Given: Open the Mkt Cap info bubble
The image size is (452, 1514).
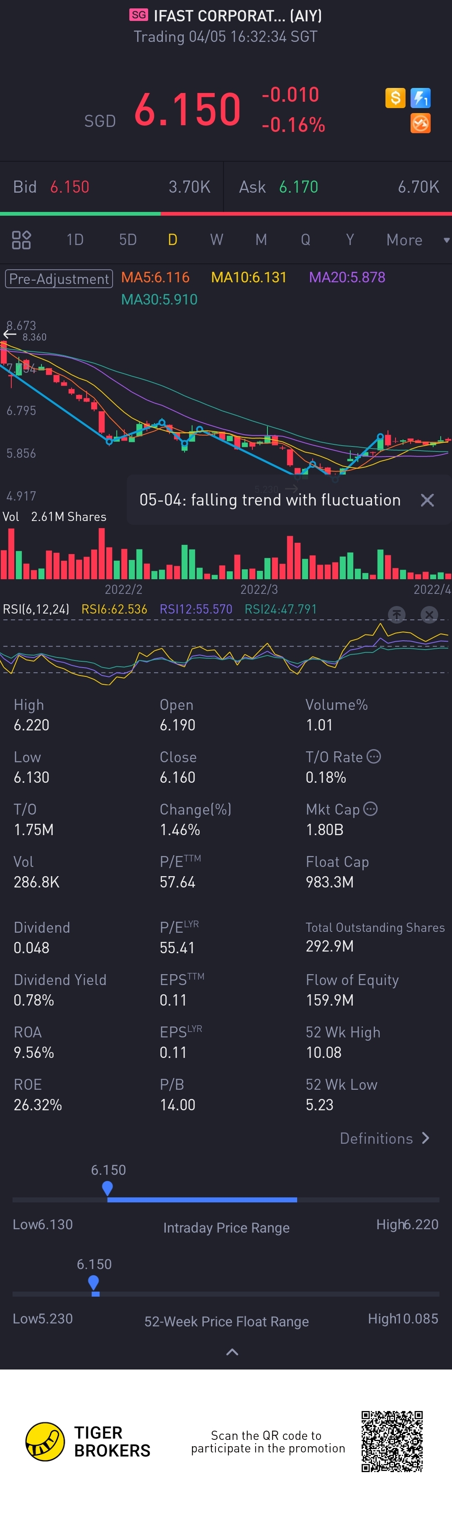Looking at the screenshot, I should click(x=370, y=809).
